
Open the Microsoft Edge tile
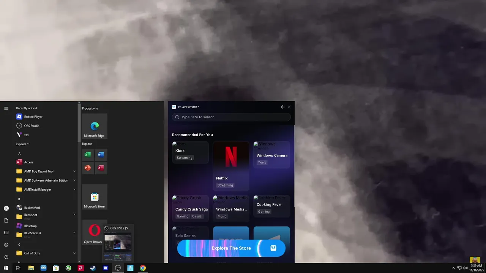(x=95, y=126)
